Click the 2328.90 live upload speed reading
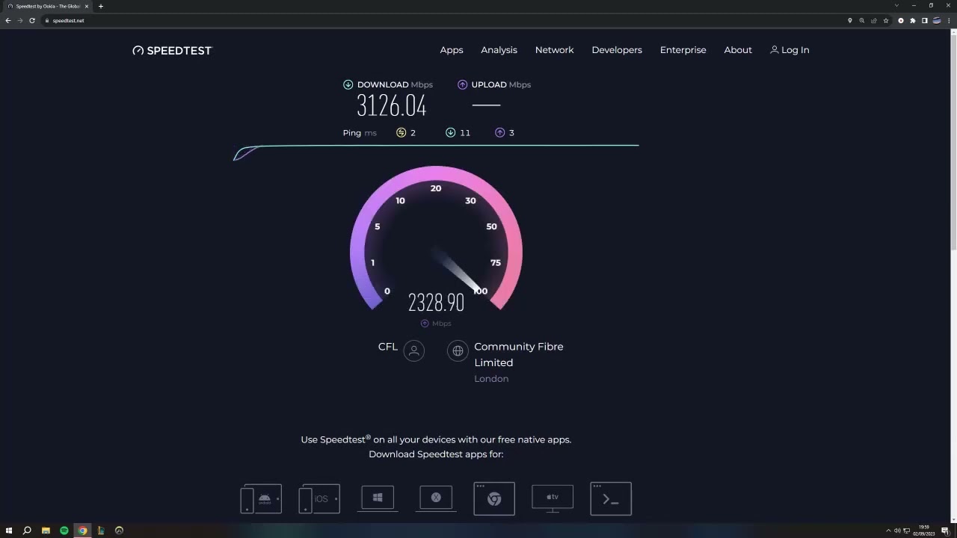 (x=436, y=303)
